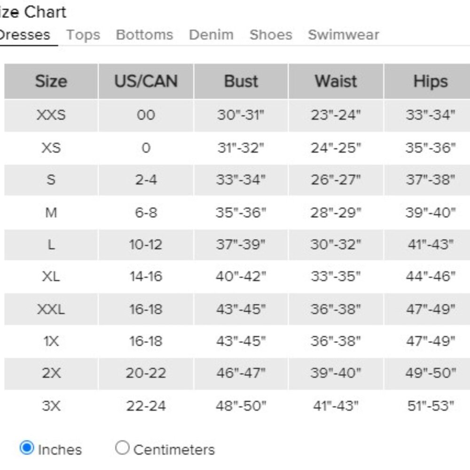This screenshot has height=470, width=470.
Task: Select the XXS size row label
Action: (51, 115)
